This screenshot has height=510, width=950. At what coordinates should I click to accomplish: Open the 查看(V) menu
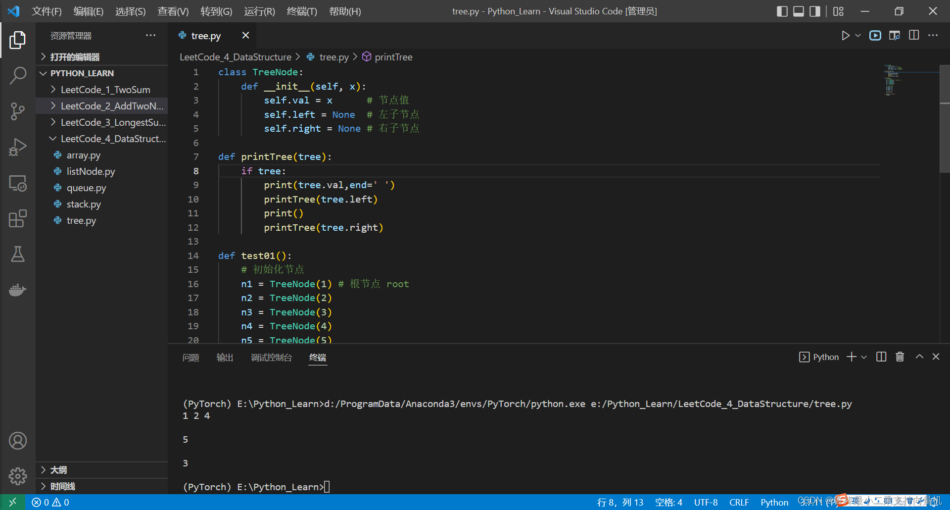click(173, 11)
